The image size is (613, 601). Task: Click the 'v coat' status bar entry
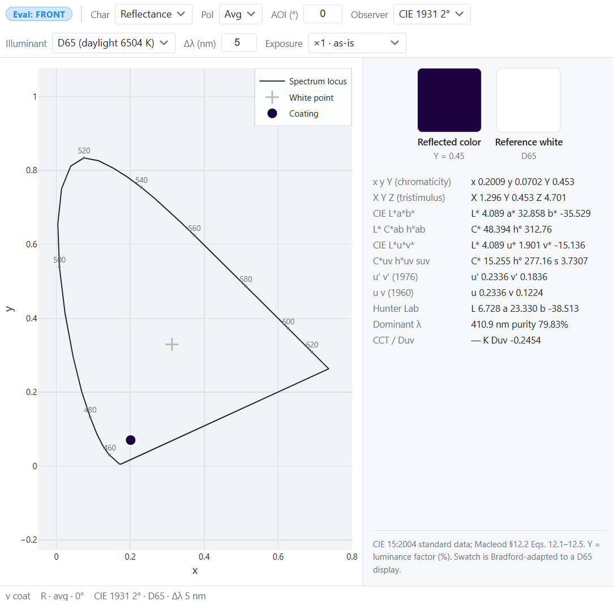[x=18, y=596]
